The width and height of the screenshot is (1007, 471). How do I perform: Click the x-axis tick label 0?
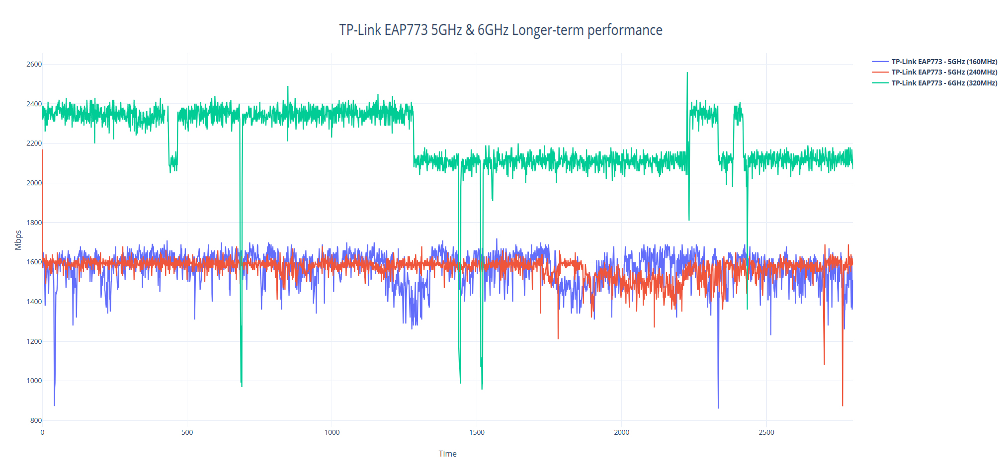(x=42, y=432)
